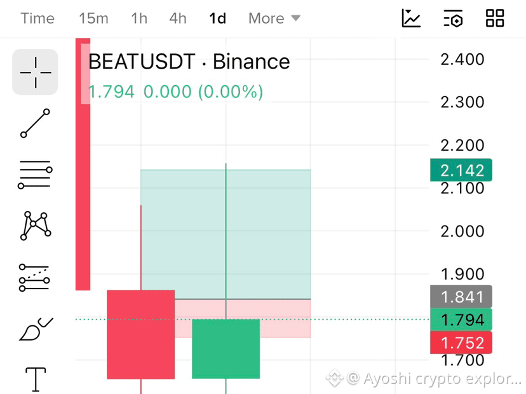Select the brush drawing tool
The height and width of the screenshot is (394, 526).
pyautogui.click(x=36, y=329)
